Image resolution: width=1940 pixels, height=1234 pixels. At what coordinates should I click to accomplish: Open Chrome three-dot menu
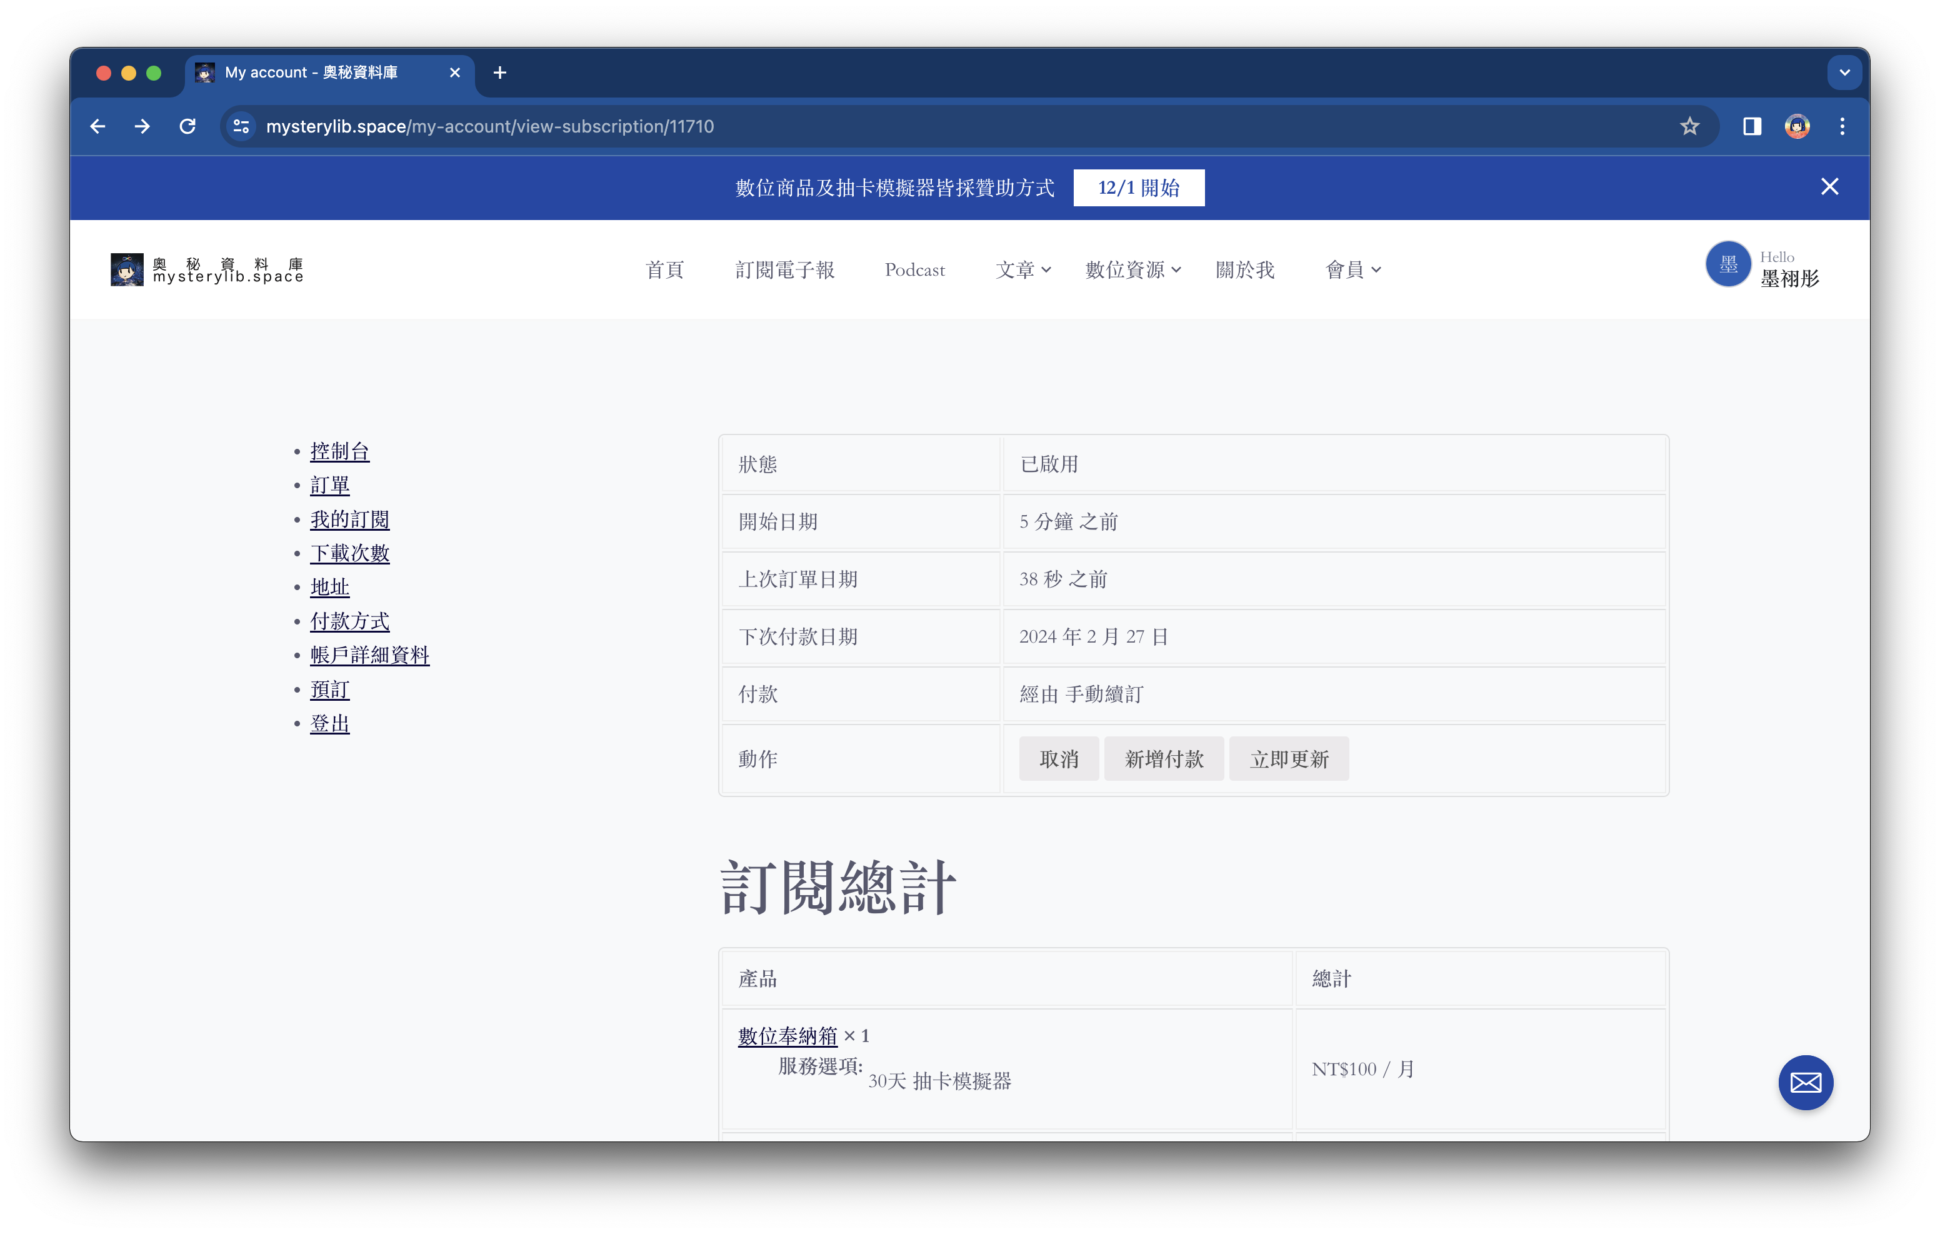coord(1842,126)
